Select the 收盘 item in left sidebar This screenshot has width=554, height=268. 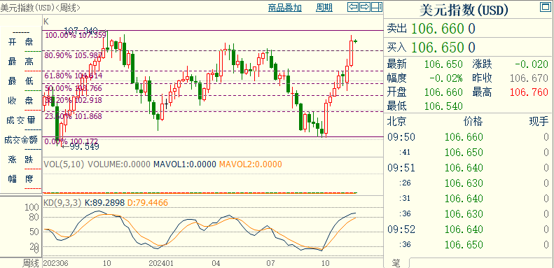coord(20,101)
